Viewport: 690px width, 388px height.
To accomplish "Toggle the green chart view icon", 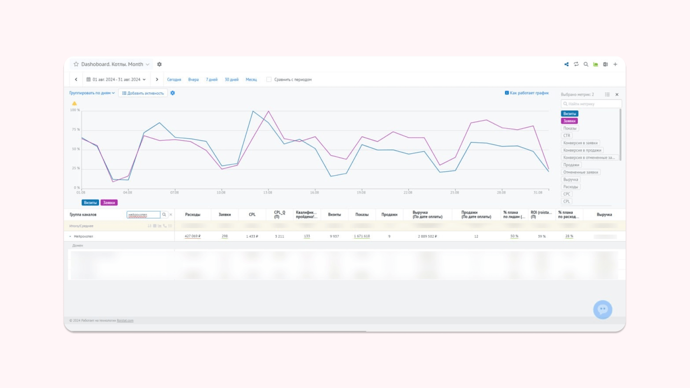I will tap(595, 64).
